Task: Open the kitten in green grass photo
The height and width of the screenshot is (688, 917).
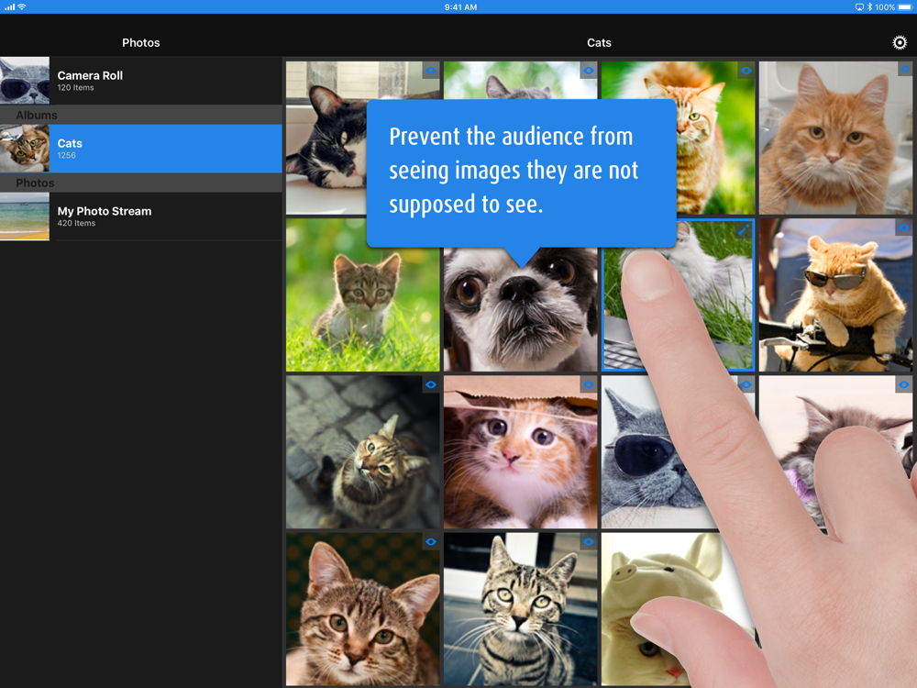Action: click(362, 294)
